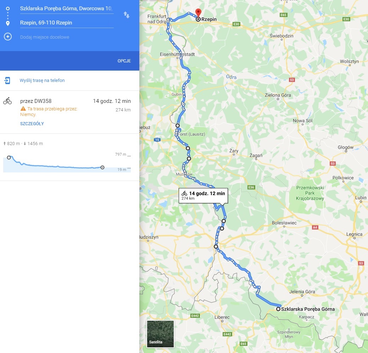Click the Dodaj miejsce docelowe text

tap(45, 37)
